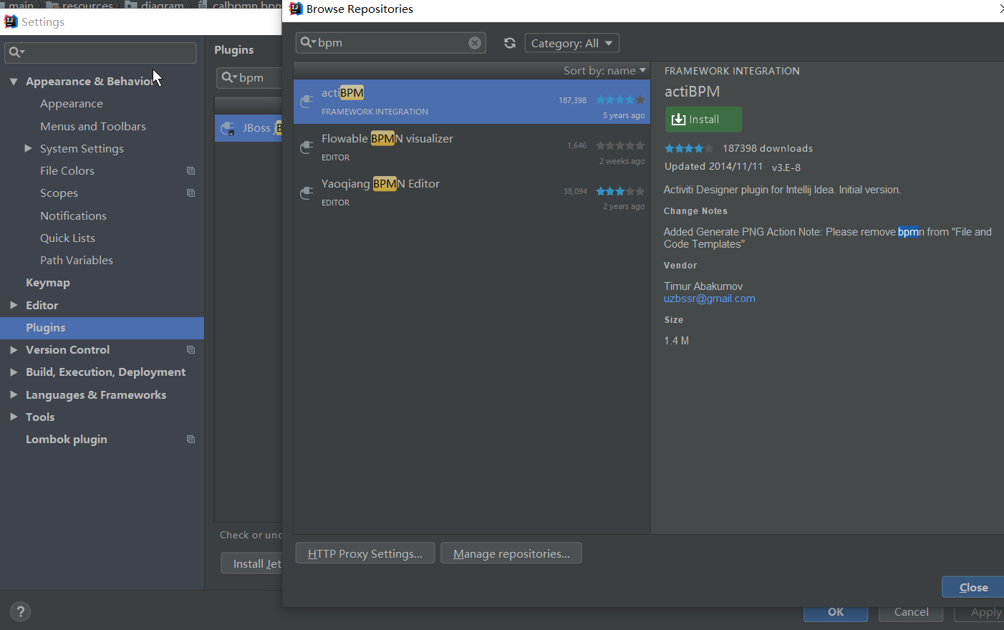Screen dimensions: 1004x630
Task: Expand the Editor section
Action: click(x=14, y=305)
